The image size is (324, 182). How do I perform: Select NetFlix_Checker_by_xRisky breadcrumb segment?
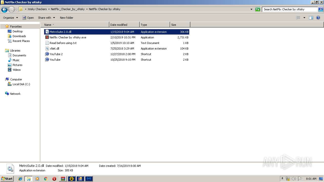pyautogui.click(x=68, y=9)
